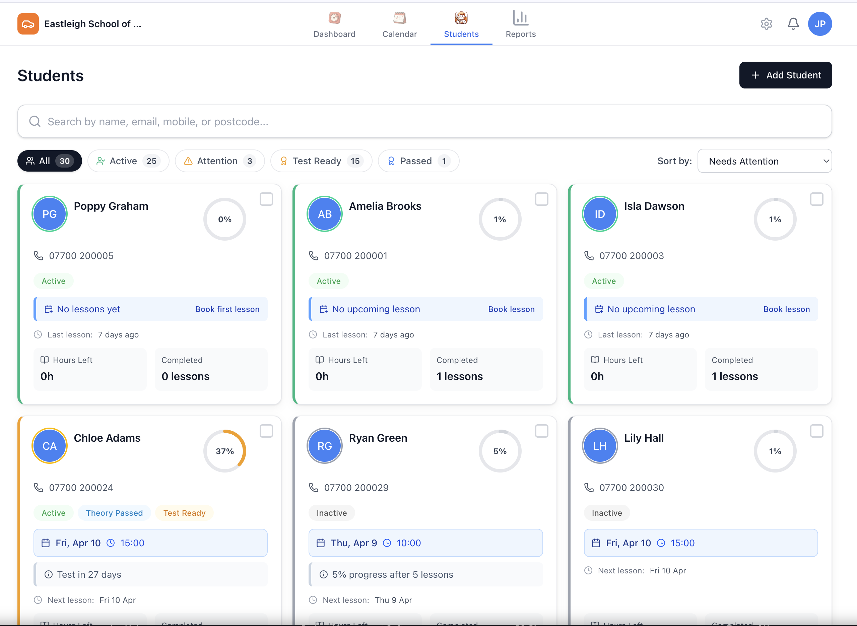Focus the student search field
This screenshot has width=857, height=626.
pos(424,122)
